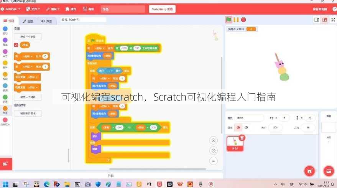Viewport: 337px width, 188px height.
Task: Open variable dropdown in script's set random block
Action: [x=100, y=48]
